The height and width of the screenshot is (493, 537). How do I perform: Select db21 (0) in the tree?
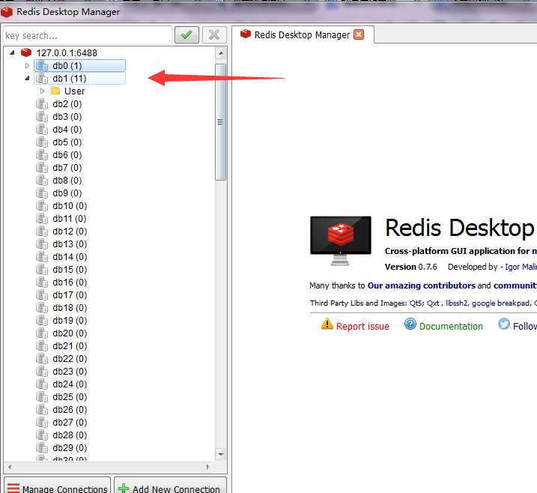[70, 345]
